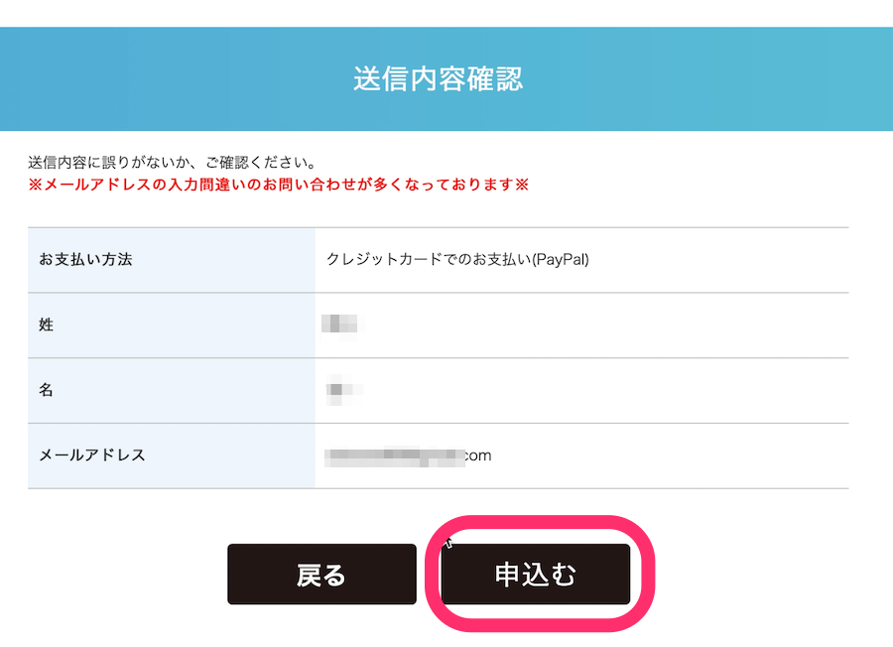This screenshot has width=893, height=647.
Task: Click the 送信内容確認 header title
Action: tap(446, 77)
